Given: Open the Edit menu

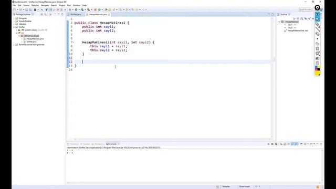Looking at the screenshot, I should click(x=19, y=5).
